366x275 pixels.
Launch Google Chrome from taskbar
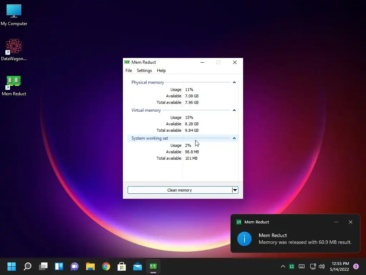pyautogui.click(x=106, y=266)
